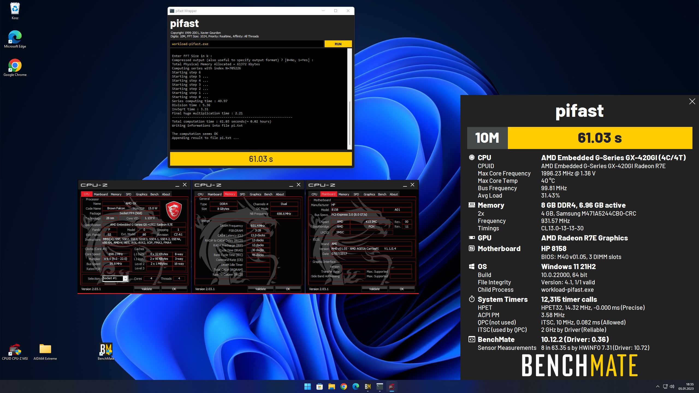Open Graphics tab in middle CPU-Z window

coord(255,194)
